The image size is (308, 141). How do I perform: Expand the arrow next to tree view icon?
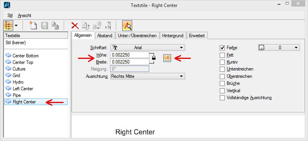coord(16,26)
